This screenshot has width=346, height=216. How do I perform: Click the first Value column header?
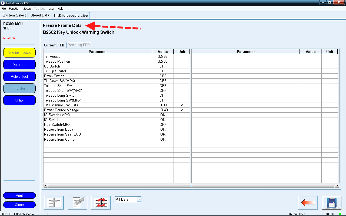click(x=163, y=52)
